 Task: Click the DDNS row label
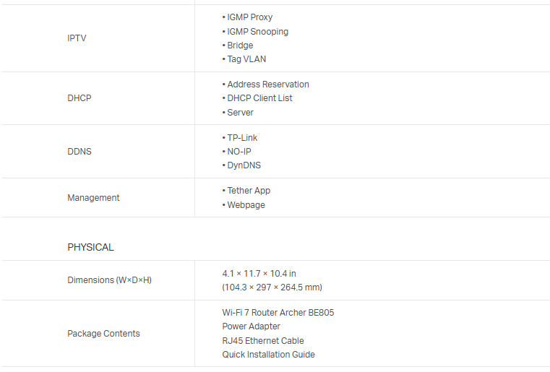(x=80, y=152)
